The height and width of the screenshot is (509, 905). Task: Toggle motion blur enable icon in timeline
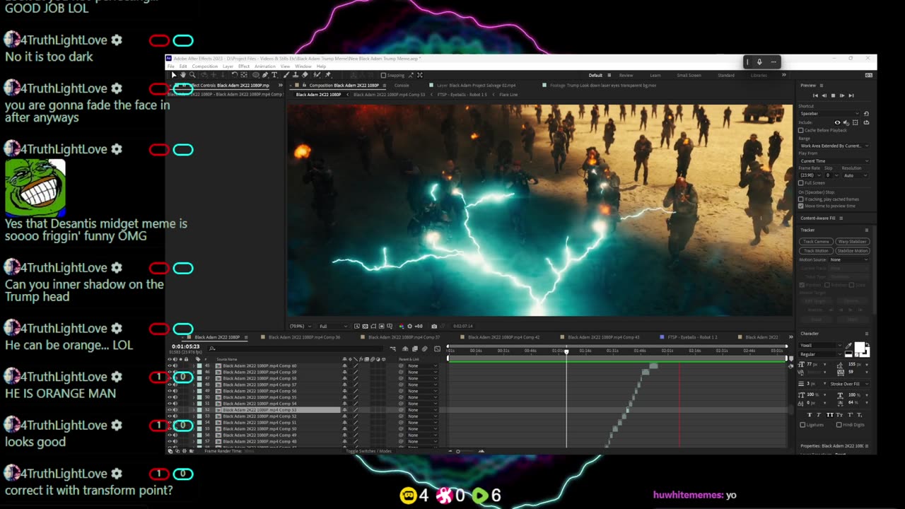click(x=424, y=349)
